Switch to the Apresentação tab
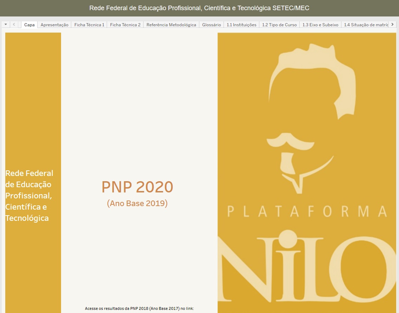Screen dimensions: 399x313 [x=54, y=25]
